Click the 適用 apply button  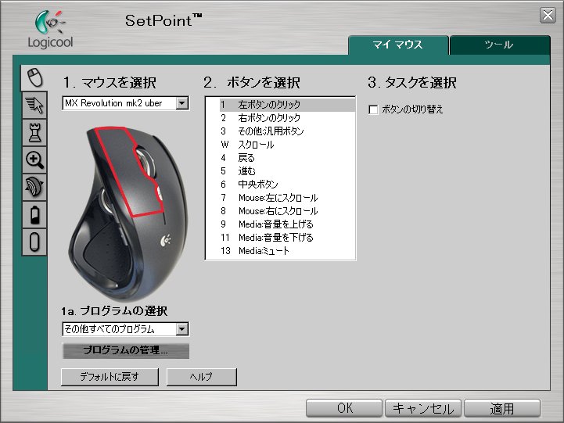coord(502,408)
